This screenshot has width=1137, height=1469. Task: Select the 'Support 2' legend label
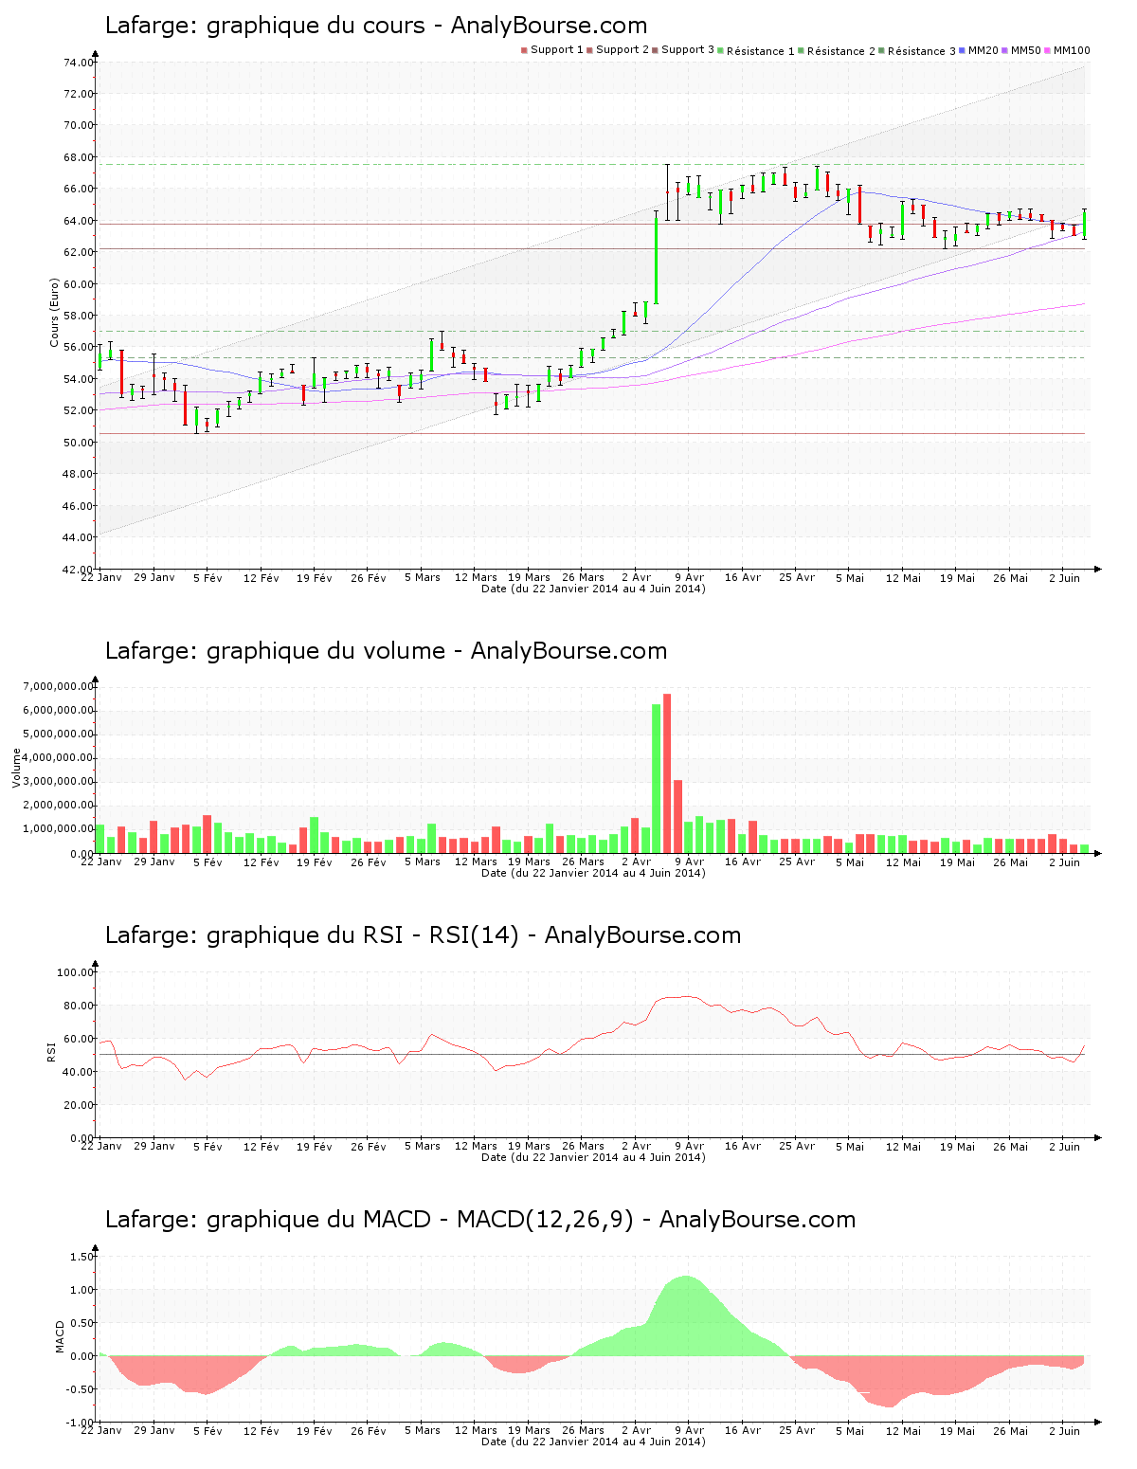[623, 49]
